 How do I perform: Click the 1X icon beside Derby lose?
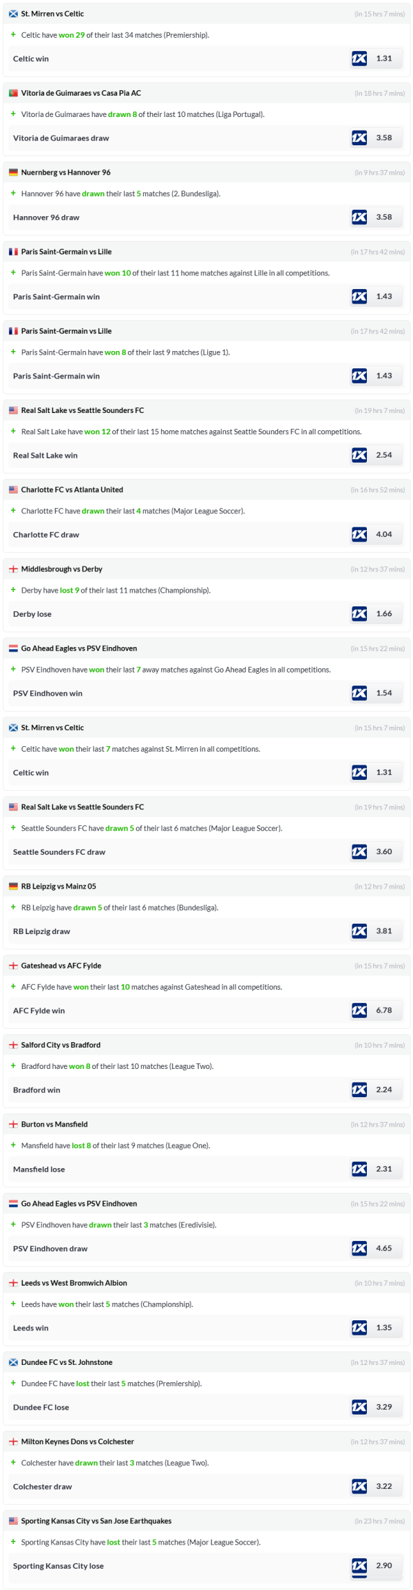coord(359,614)
